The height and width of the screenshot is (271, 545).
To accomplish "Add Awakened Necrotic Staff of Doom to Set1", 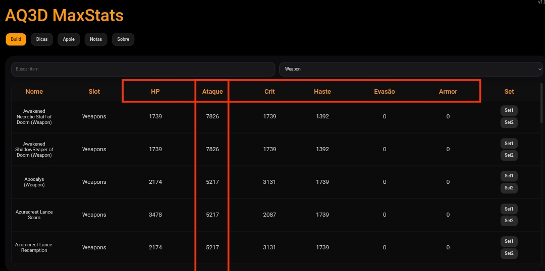I will pos(509,111).
